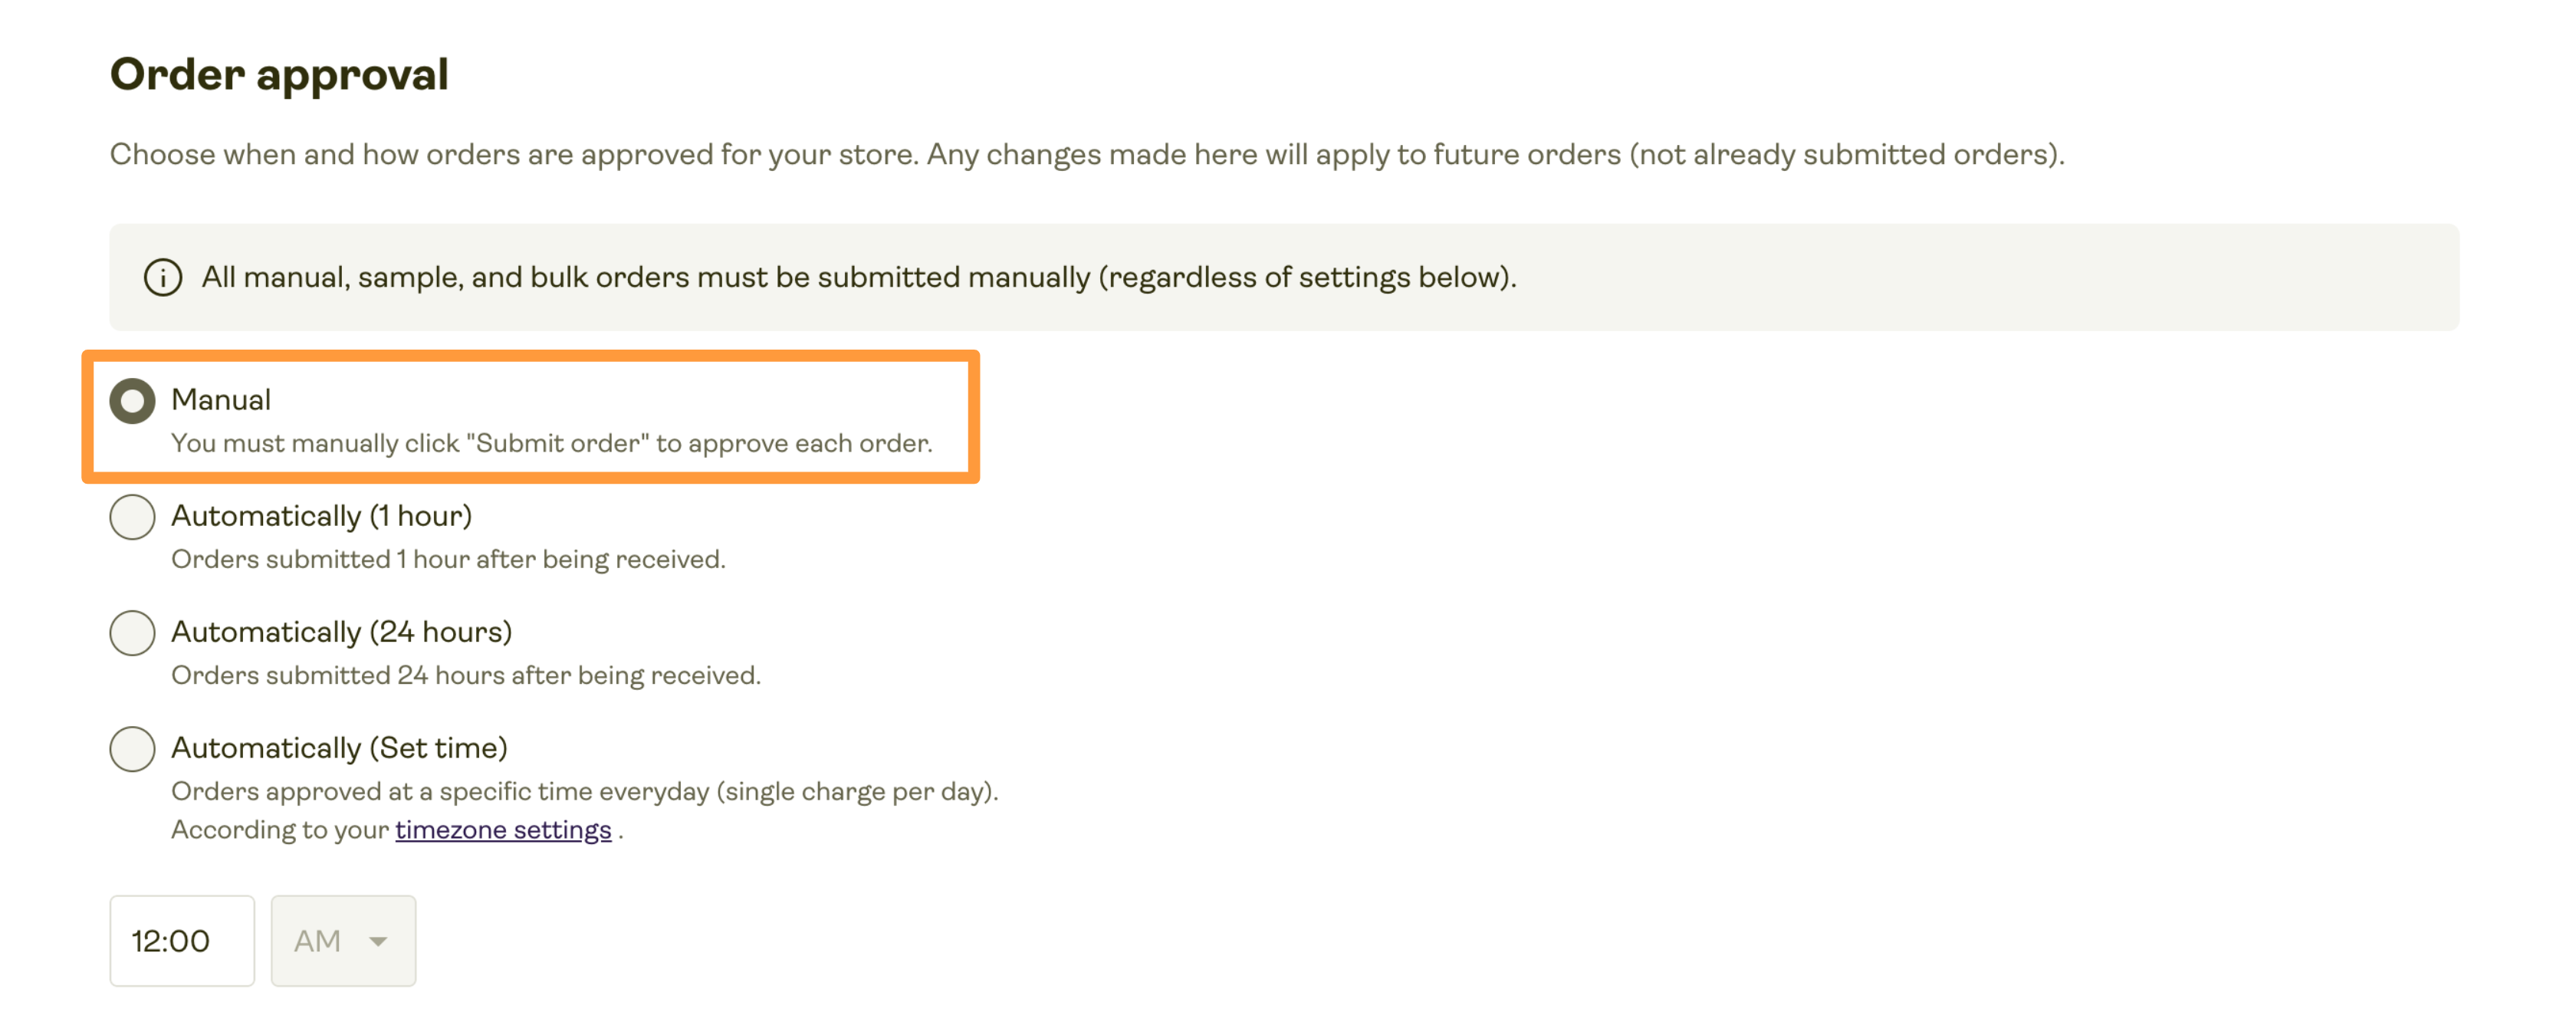Click the "Choose when and how orders" intro paragraph
2576x1035 pixels.
coord(1087,154)
